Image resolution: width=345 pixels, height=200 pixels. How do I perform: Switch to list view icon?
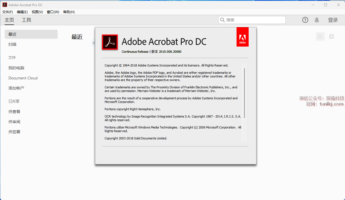click(x=320, y=36)
